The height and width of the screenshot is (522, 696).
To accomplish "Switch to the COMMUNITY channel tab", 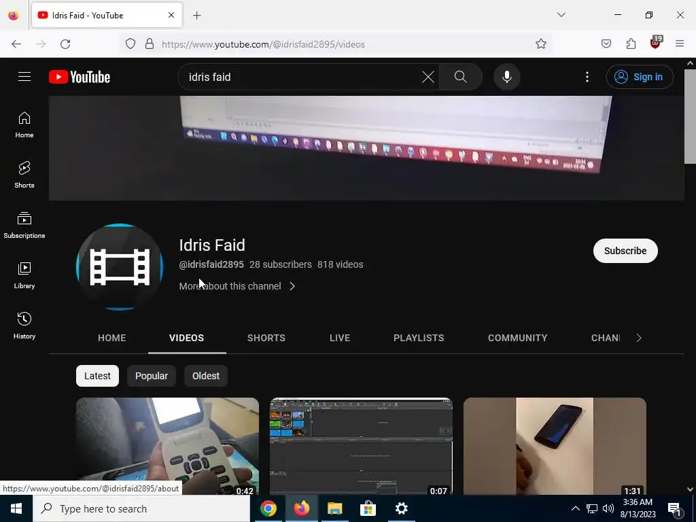I will coord(517,338).
